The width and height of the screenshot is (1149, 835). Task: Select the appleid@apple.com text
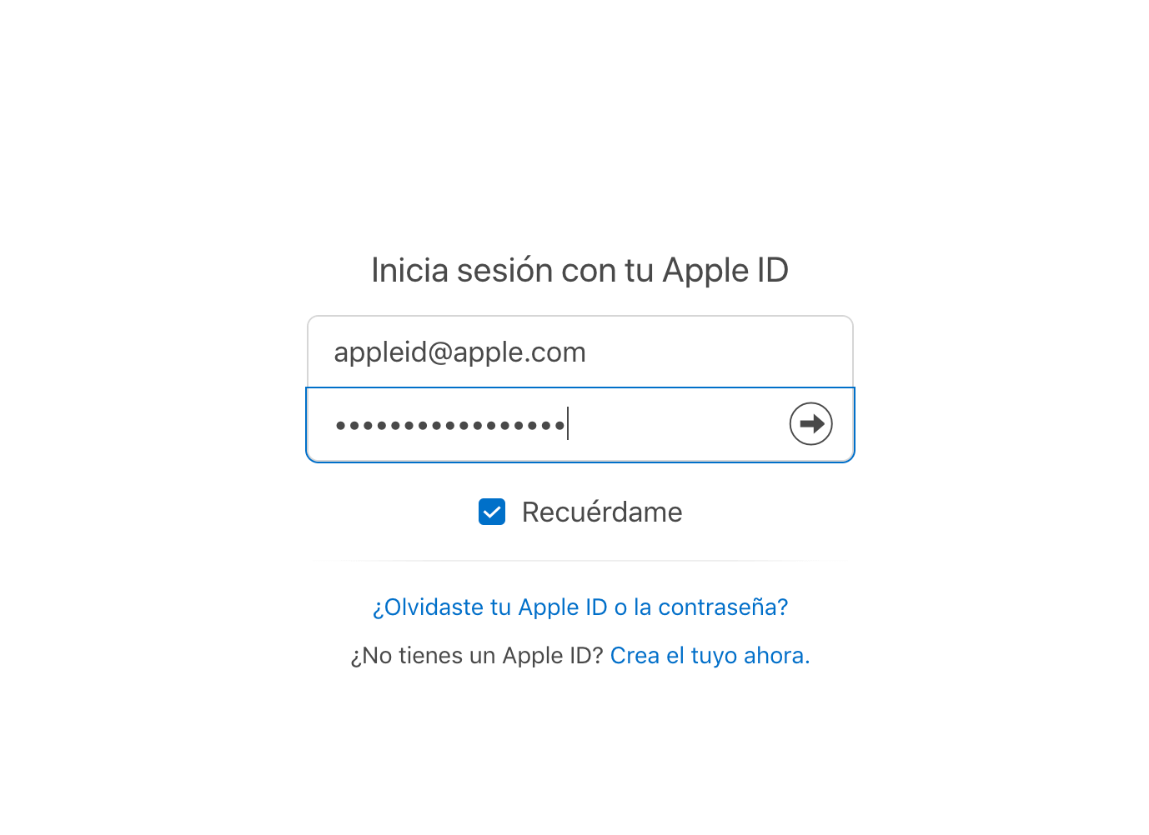[460, 352]
